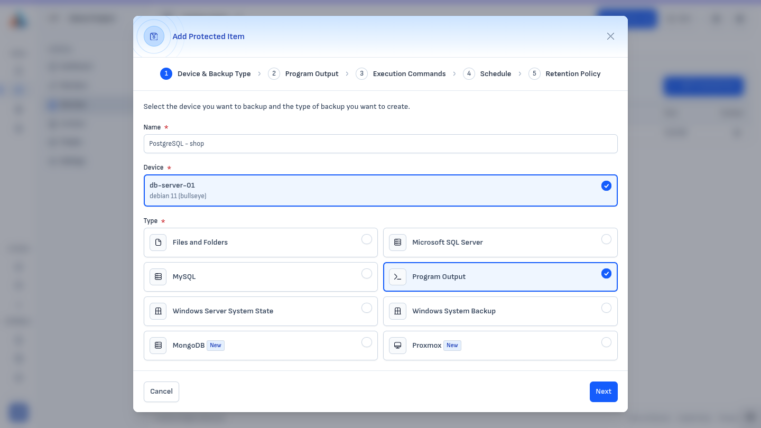Click the Files and Folders document icon
761x428 pixels.
coord(158,243)
